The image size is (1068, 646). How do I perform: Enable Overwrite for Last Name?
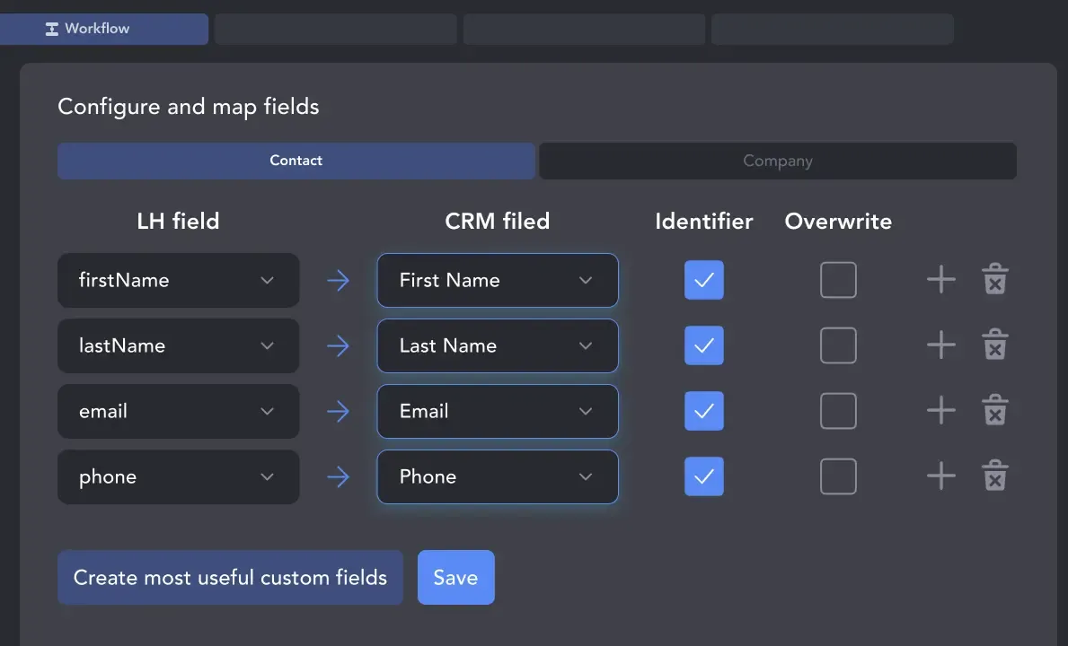pos(838,345)
